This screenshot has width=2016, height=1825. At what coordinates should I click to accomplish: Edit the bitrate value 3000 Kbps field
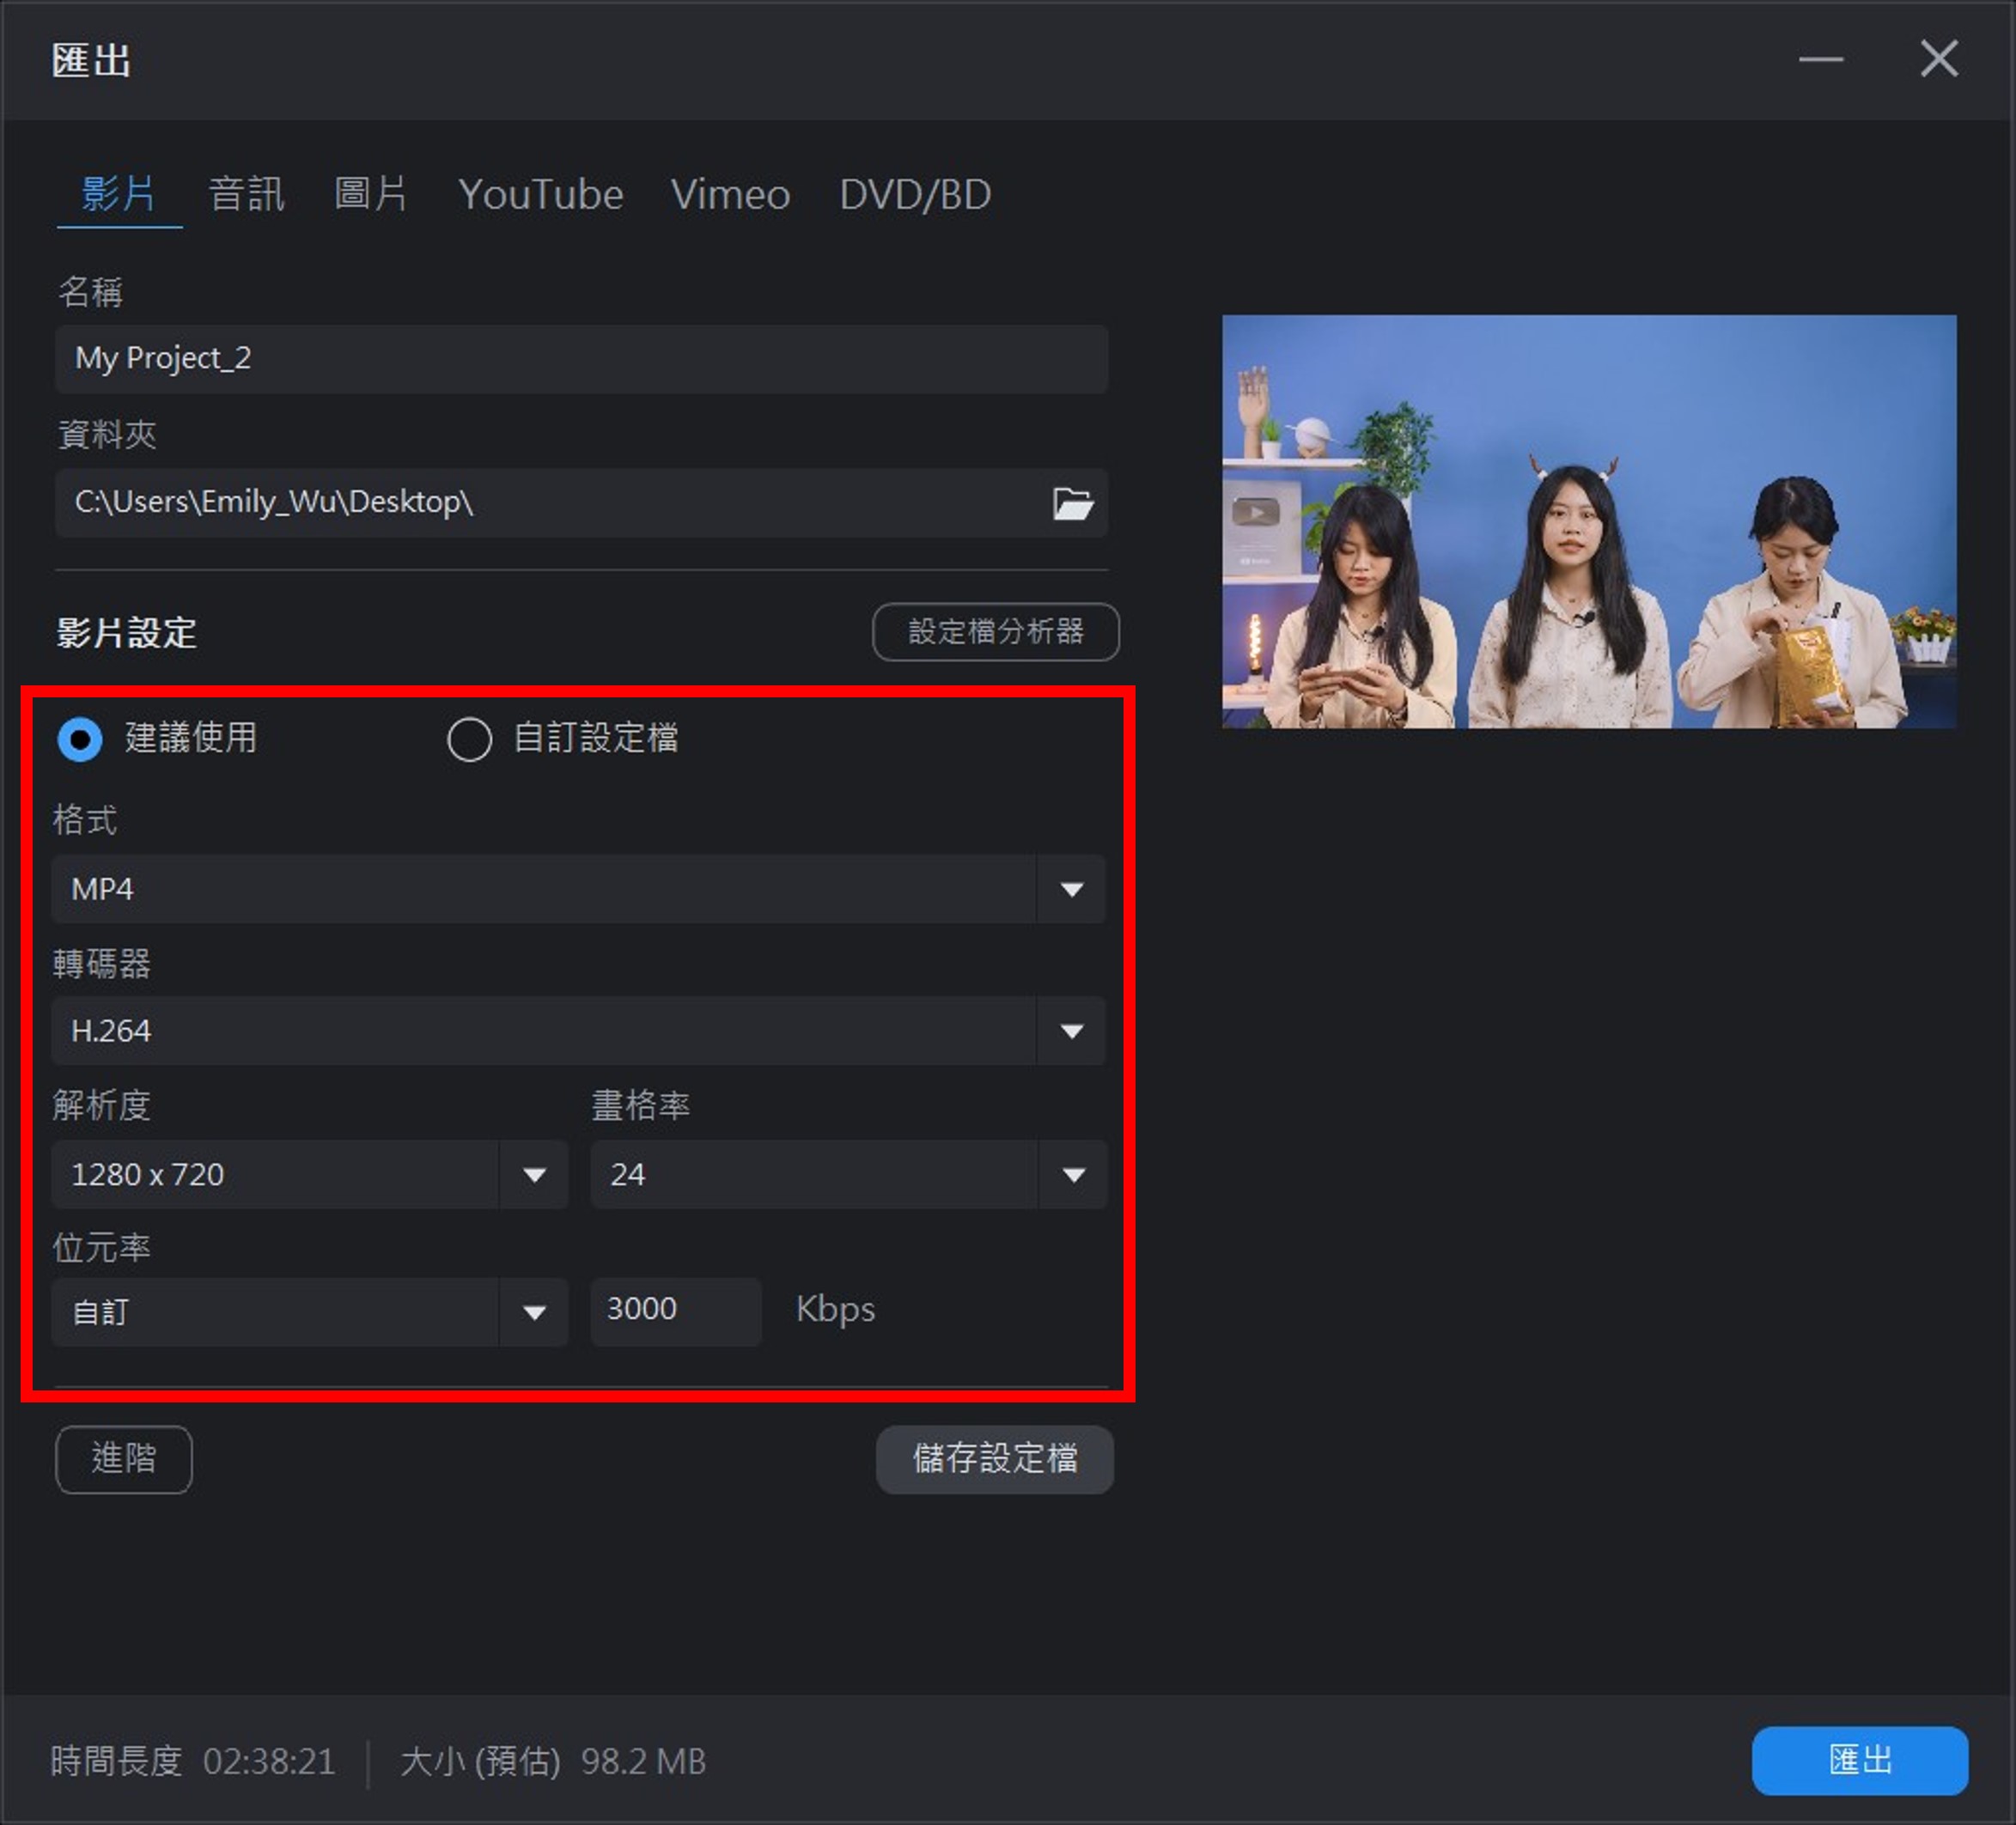(675, 1310)
